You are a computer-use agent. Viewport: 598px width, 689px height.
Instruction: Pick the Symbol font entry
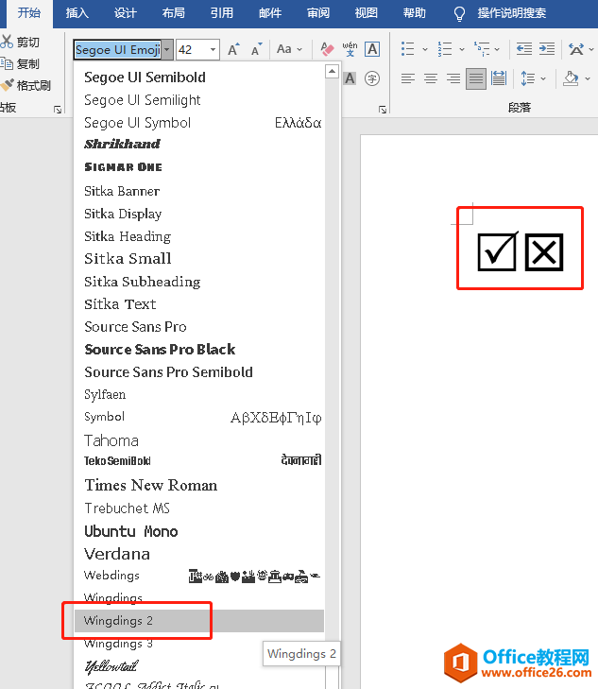(199, 417)
